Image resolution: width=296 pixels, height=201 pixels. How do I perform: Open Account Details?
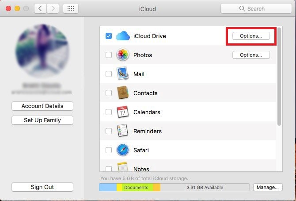point(42,106)
